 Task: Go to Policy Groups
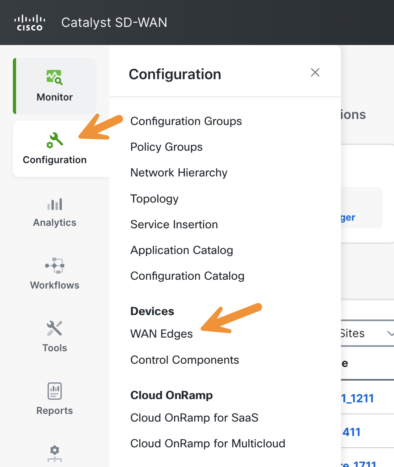tap(166, 147)
